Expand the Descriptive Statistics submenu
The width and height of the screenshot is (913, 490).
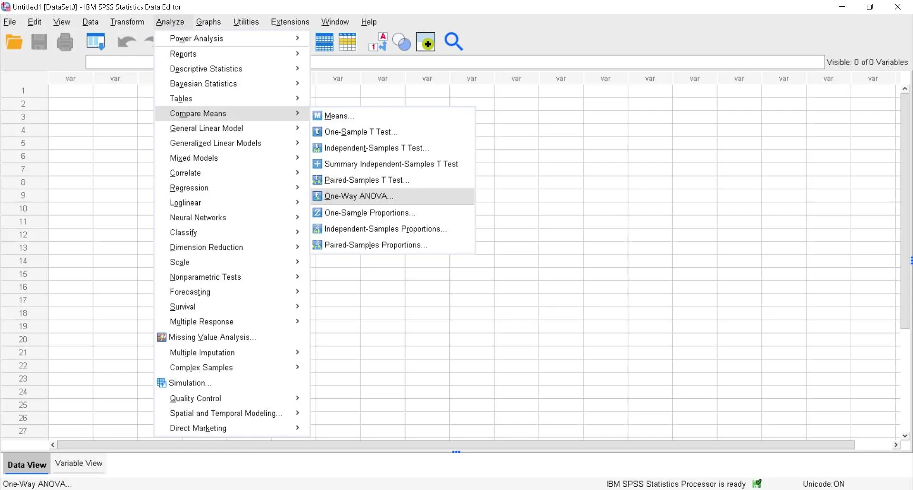click(x=206, y=69)
